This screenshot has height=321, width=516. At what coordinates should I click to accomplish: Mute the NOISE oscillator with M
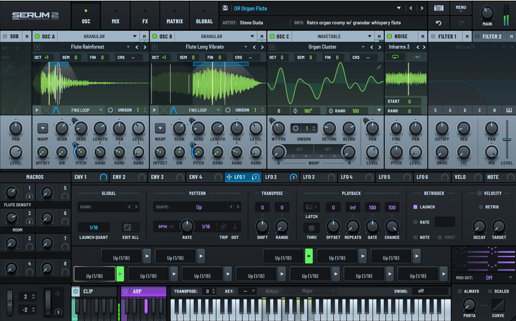[423, 37]
